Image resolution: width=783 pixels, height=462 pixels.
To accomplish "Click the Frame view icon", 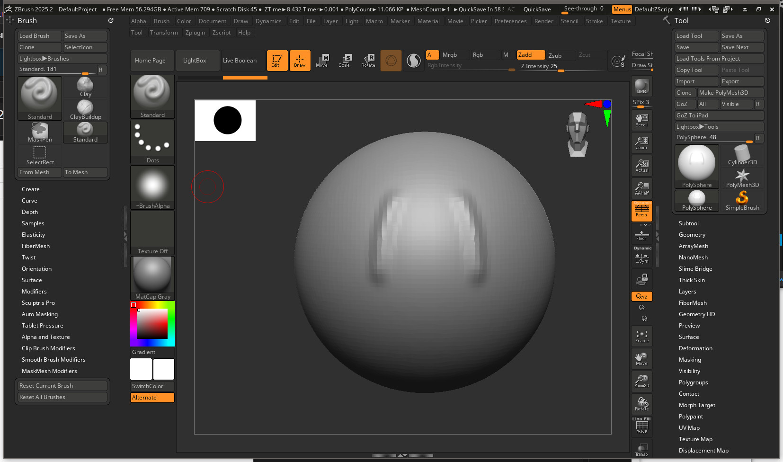I will pyautogui.click(x=641, y=336).
